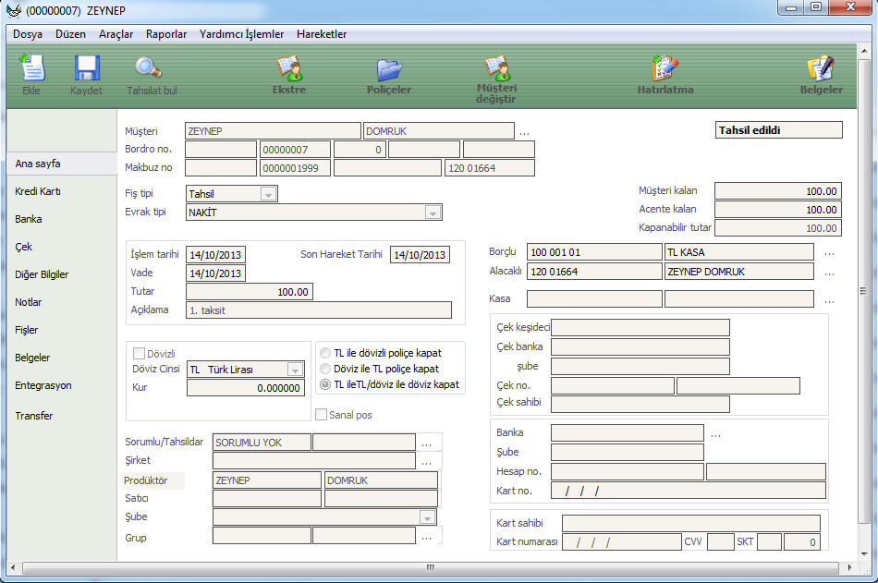The height and width of the screenshot is (583, 878).
Task: Click the ellipsis button next to Müşteri
Action: coord(524,132)
